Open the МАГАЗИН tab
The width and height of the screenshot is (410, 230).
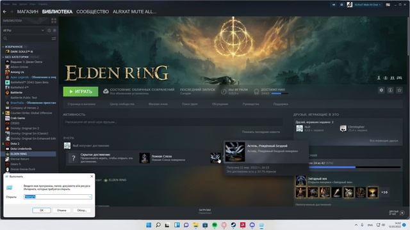28,11
